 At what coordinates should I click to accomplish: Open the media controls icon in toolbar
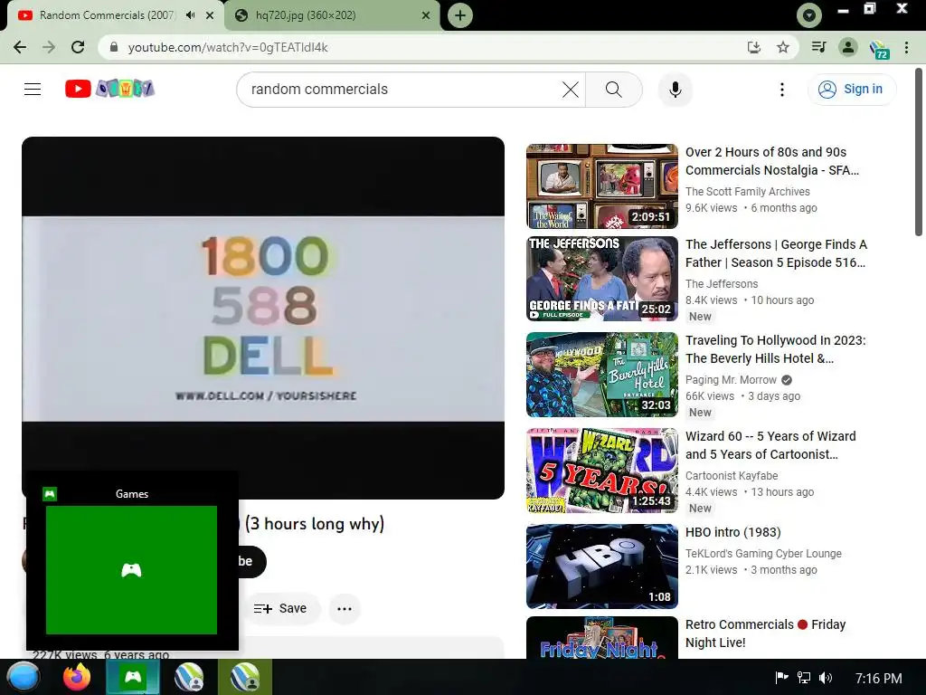point(818,47)
